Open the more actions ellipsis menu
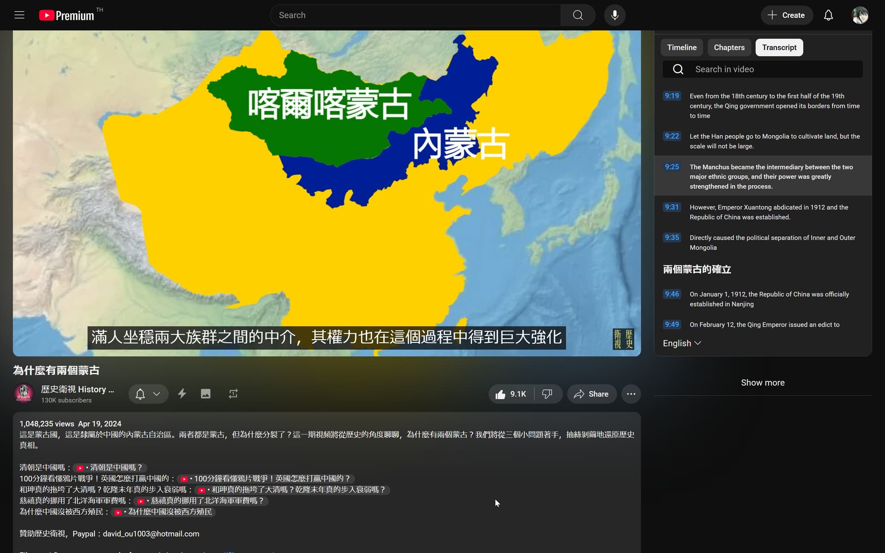 (631, 394)
